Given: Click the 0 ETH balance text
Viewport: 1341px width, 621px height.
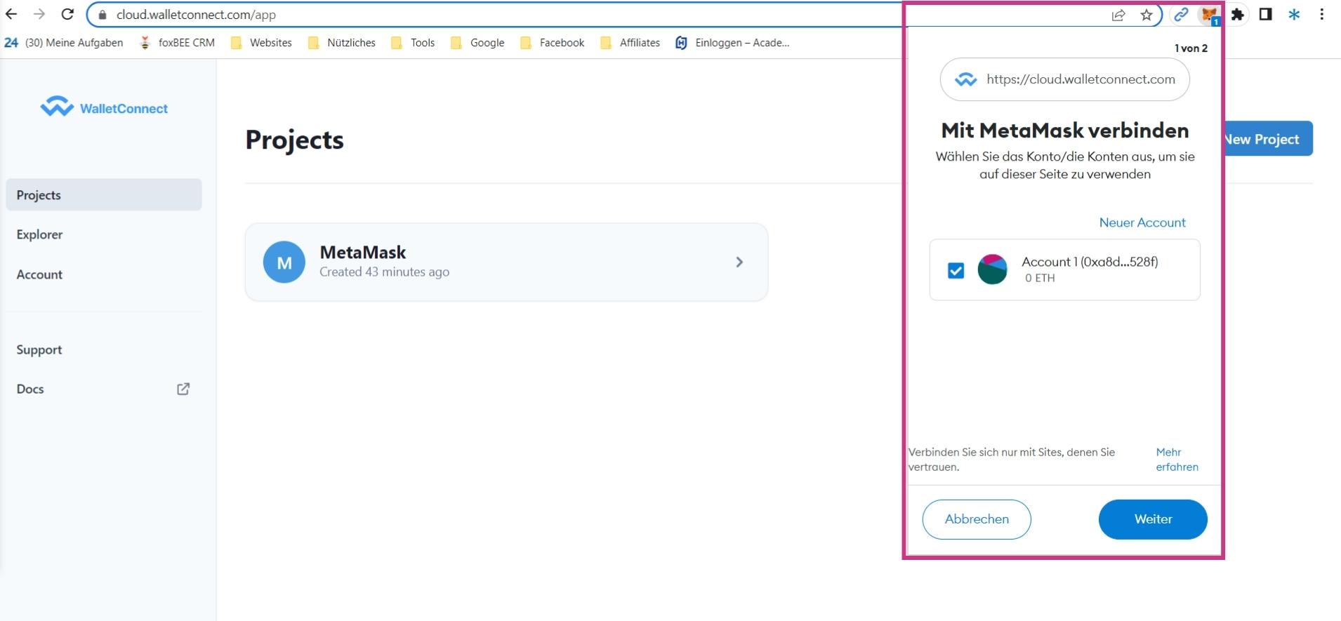Looking at the screenshot, I should point(1040,278).
